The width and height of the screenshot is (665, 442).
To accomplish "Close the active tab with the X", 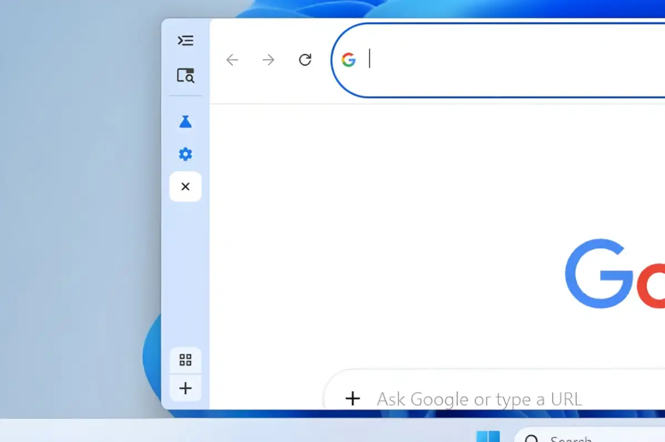I will [185, 186].
